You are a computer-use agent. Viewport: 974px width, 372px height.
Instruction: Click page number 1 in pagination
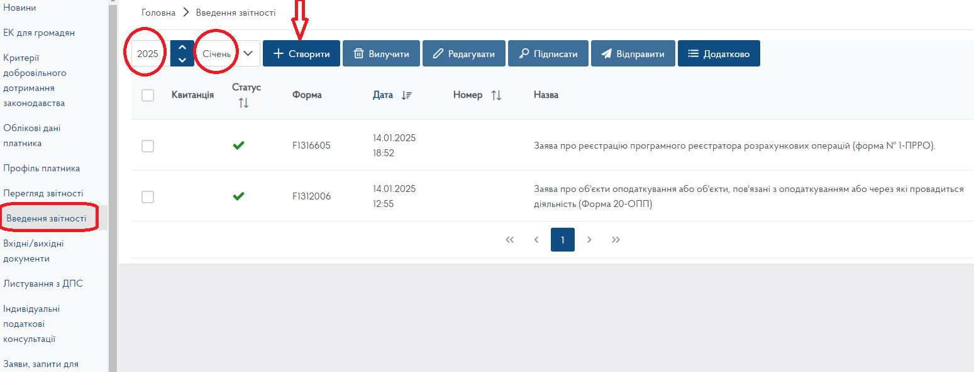pos(563,240)
